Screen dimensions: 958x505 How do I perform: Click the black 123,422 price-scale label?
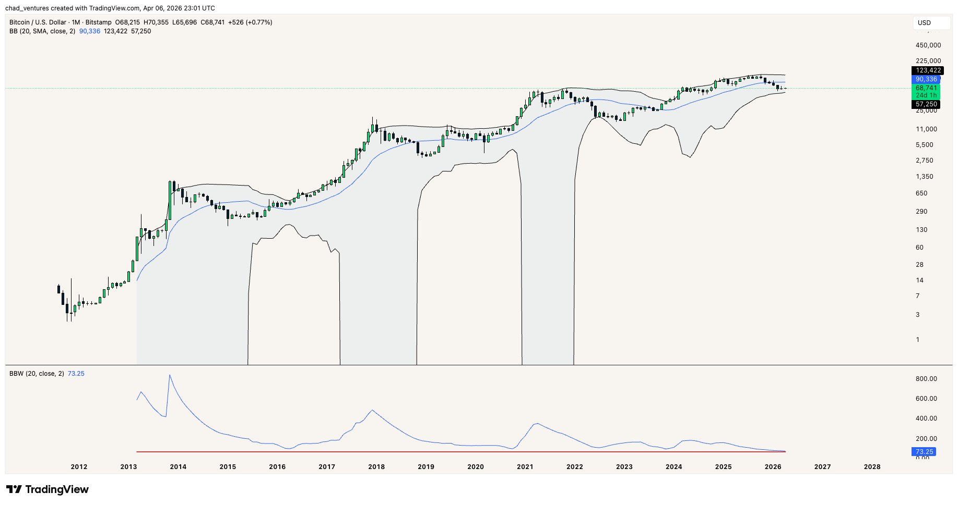tap(928, 70)
